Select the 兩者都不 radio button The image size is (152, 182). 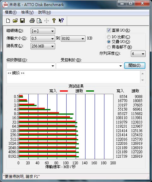[x=108, y=47]
